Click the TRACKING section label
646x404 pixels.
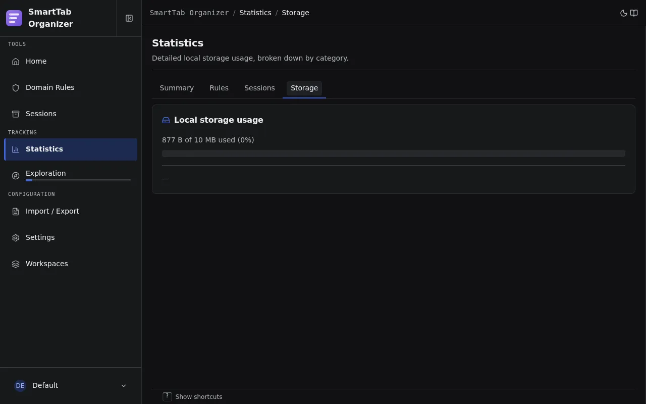pyautogui.click(x=22, y=133)
